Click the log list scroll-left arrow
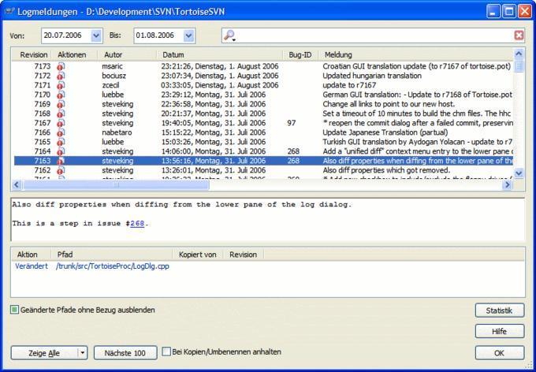The height and width of the screenshot is (372, 536). tap(17, 185)
